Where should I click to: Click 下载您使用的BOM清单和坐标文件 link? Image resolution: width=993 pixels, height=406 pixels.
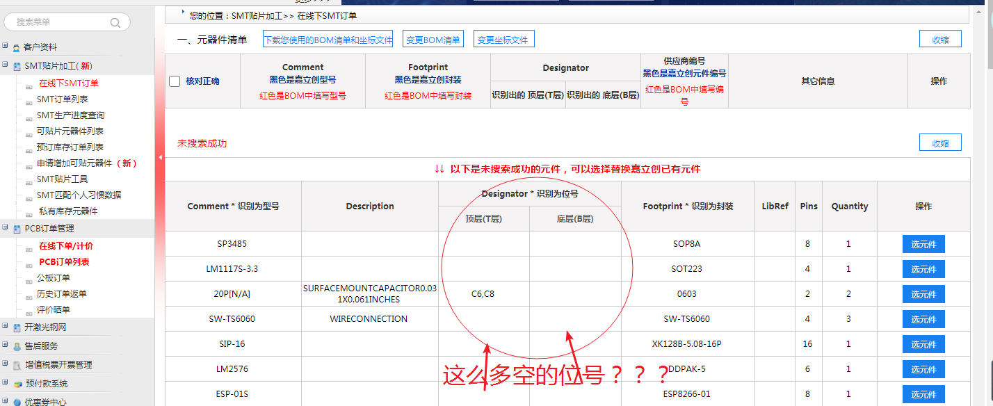328,40
